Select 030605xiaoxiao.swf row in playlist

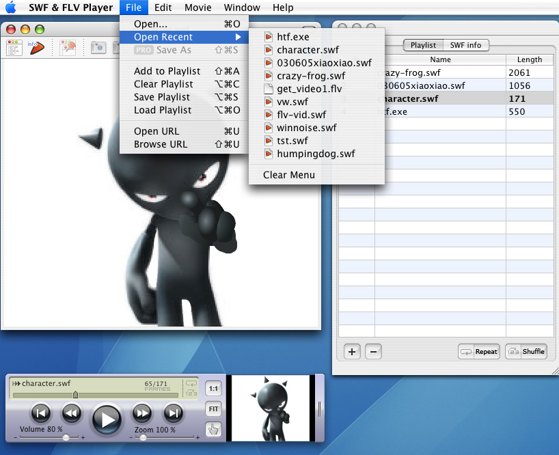[446, 85]
